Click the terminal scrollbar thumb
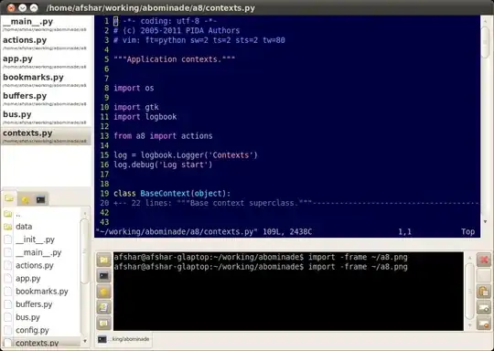494x351 pixels. tap(469, 291)
